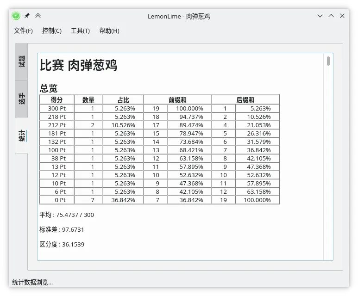Click the 10 Pt score cell
Screen dimensions: 358x296
pyautogui.click(x=57, y=183)
